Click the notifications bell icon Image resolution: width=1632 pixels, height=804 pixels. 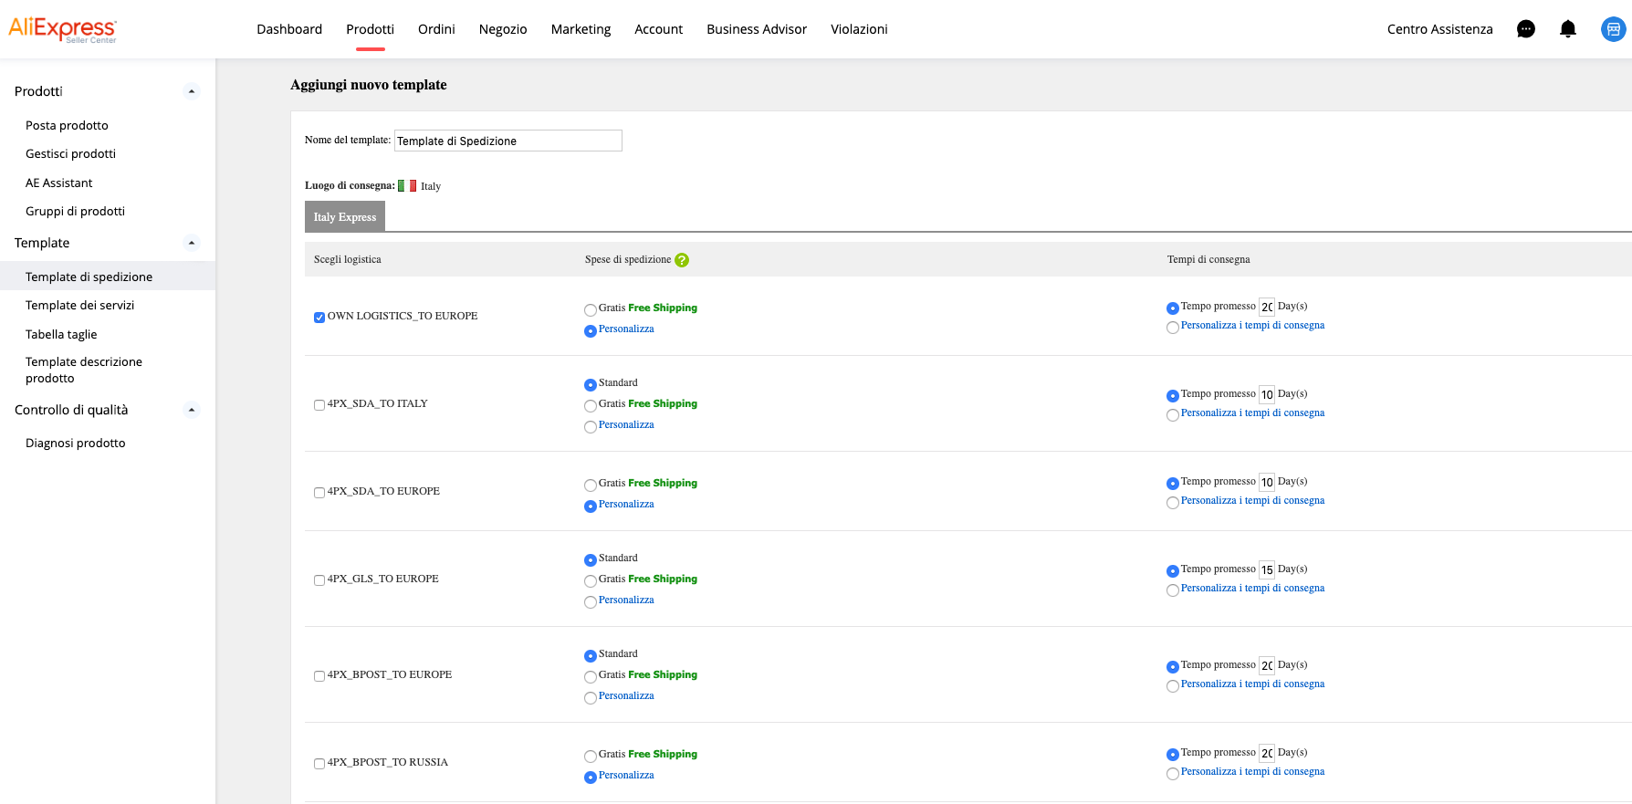click(1567, 29)
